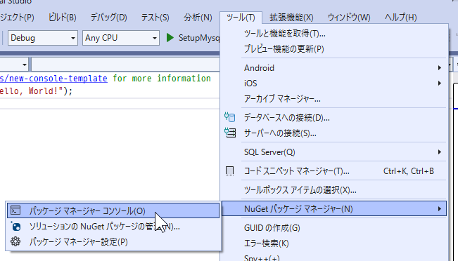This screenshot has height=261, width=458.
Task: Click the code snippet manager icon
Action: [229, 171]
